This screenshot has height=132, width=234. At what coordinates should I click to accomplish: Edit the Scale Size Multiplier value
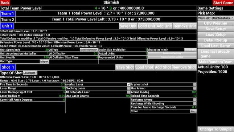(146, 50)
